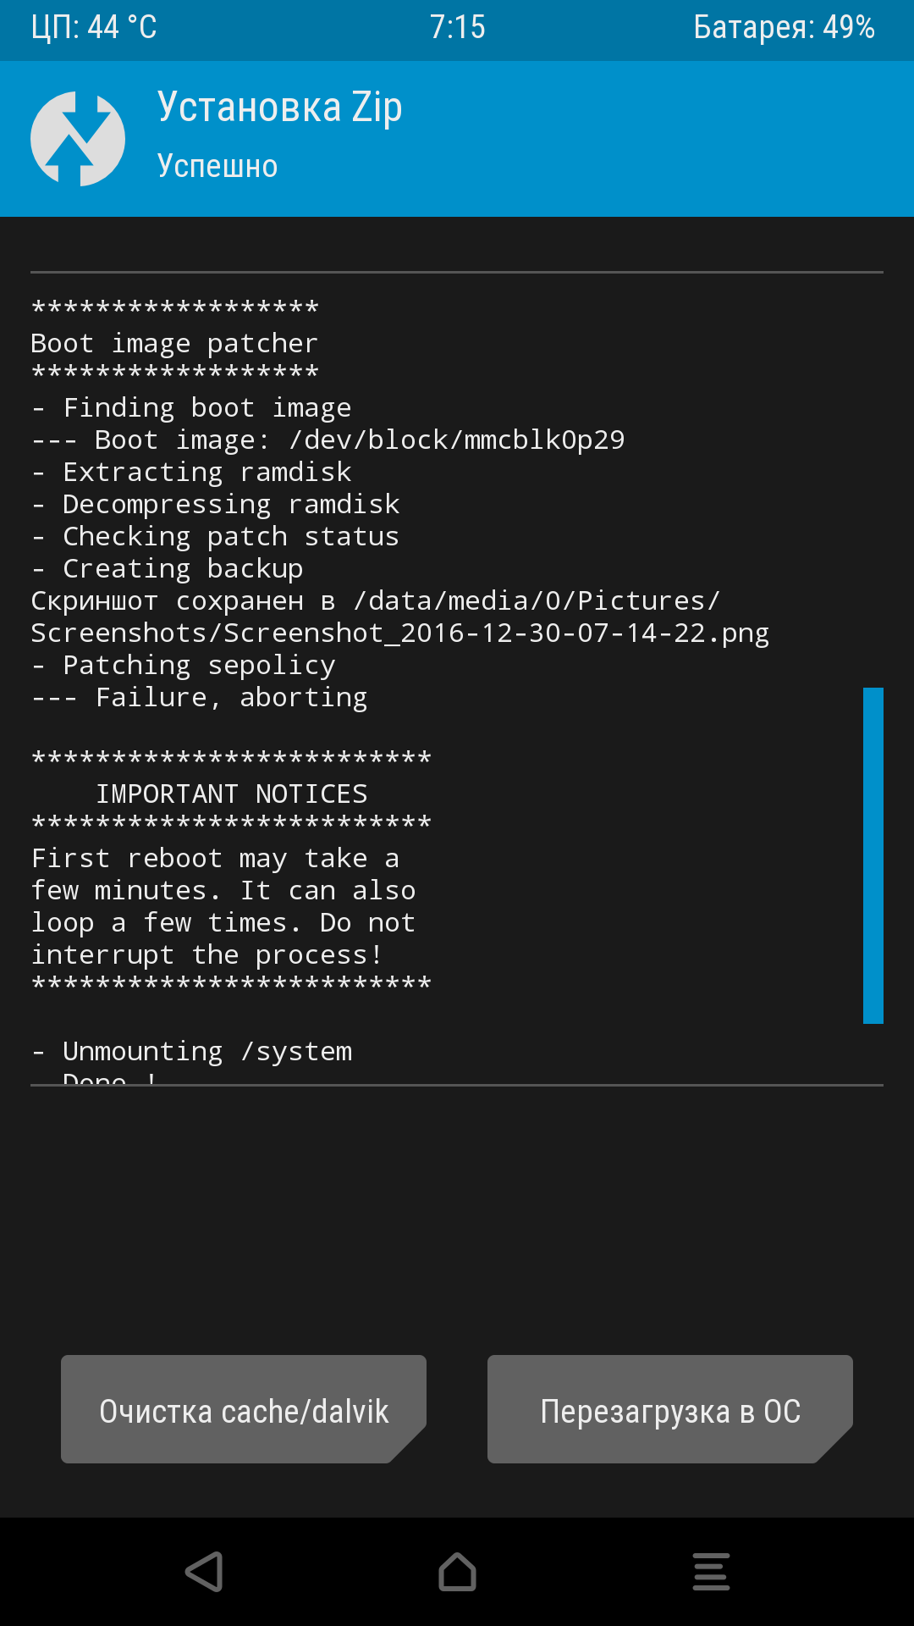Open the log menu icon in navigation bar
The image size is (914, 1626).
pos(711,1572)
